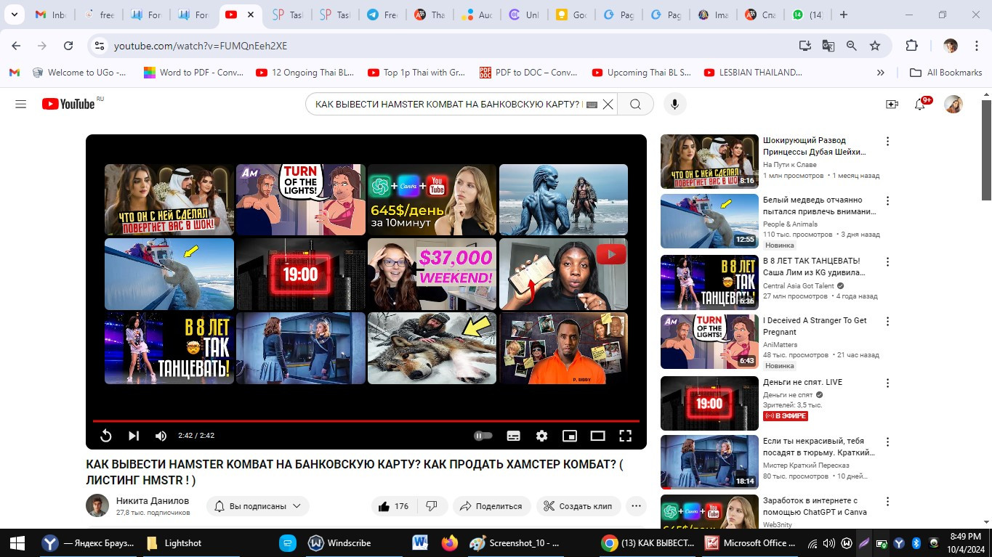Image resolution: width=992 pixels, height=557 pixels.
Task: Reload the YouTube page
Action: [68, 46]
